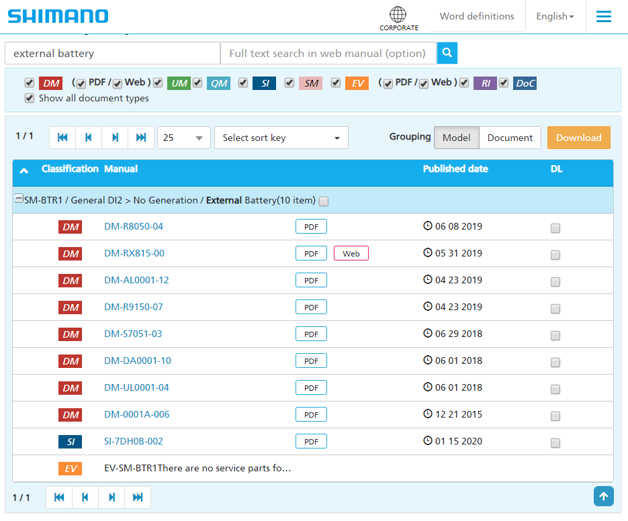Select Document grouping

click(x=510, y=138)
